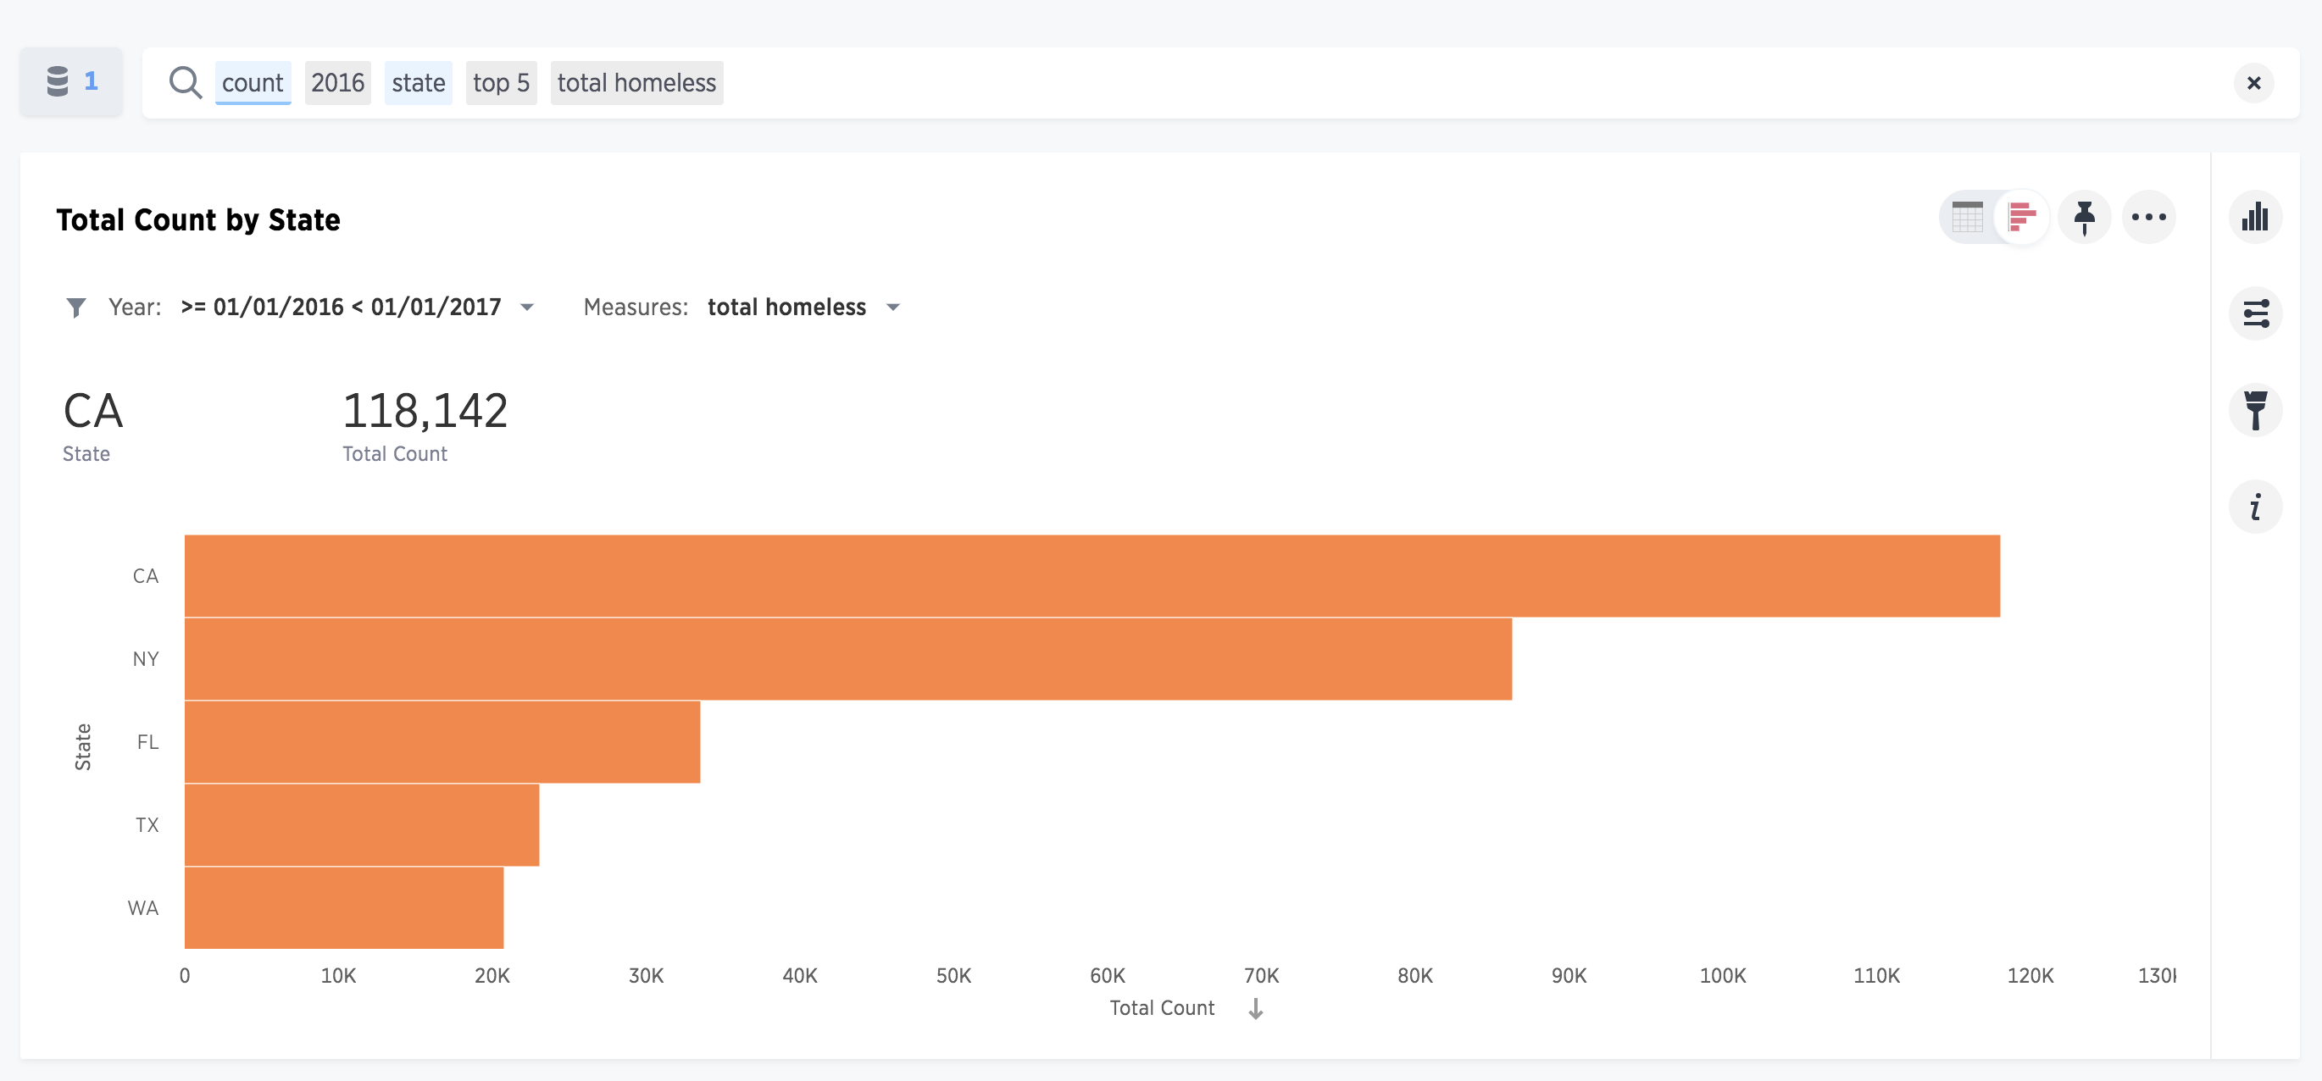Screen dimensions: 2322x1081
Task: Click the 60K axis tick label
Action: click(1108, 976)
